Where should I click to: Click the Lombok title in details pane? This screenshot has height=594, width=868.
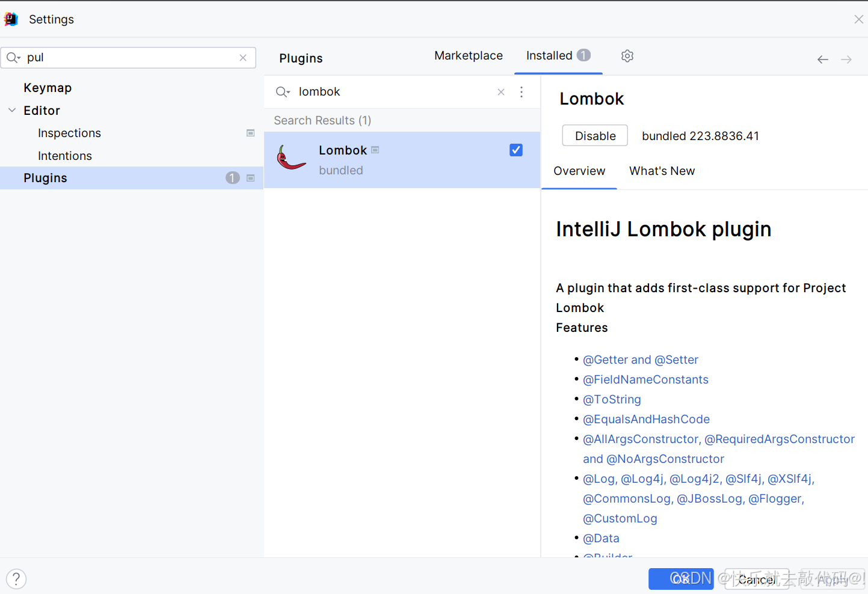click(592, 99)
